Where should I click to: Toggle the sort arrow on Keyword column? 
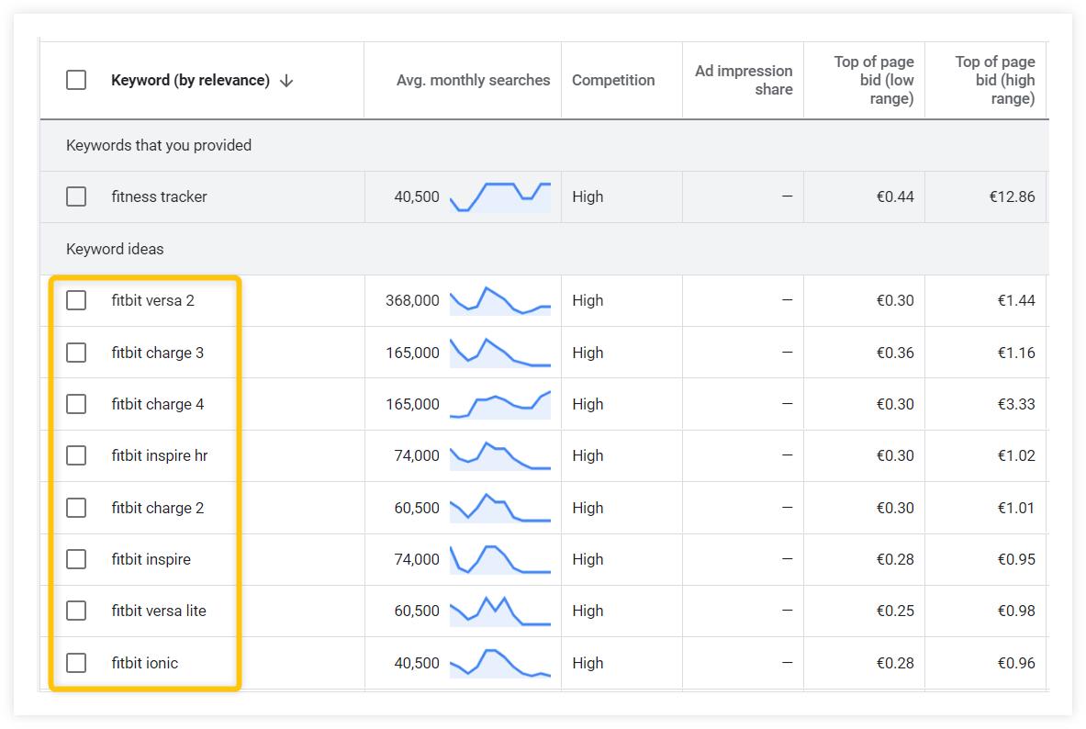[285, 80]
